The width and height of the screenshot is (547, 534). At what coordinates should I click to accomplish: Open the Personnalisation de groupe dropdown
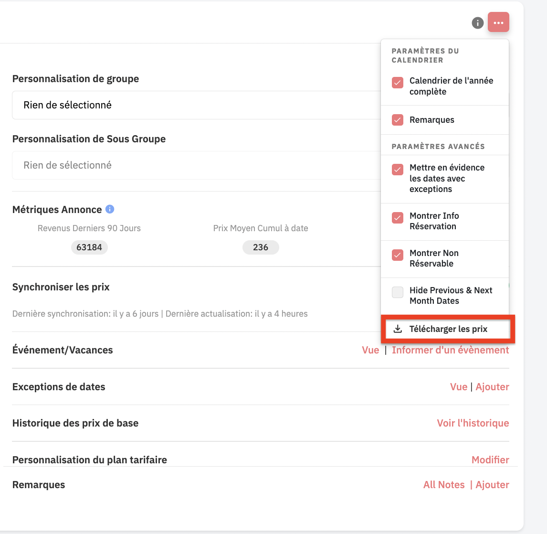(196, 105)
